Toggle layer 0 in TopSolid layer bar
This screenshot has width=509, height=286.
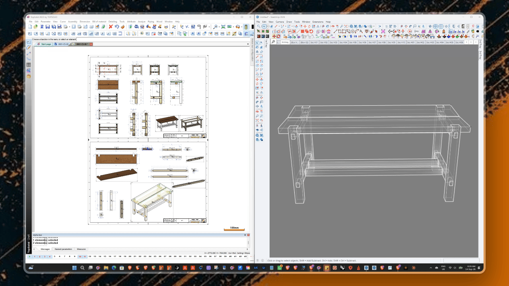[x=29, y=257]
